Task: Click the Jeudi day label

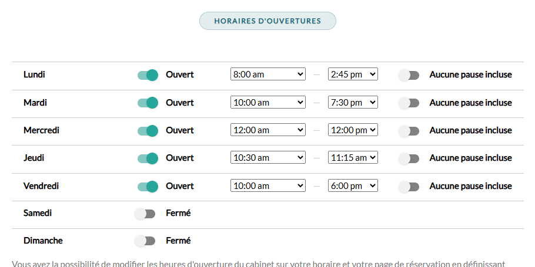Action: coord(34,158)
